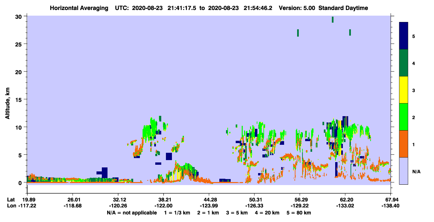
Task: Click the color bar label number 1
Action: [414, 144]
